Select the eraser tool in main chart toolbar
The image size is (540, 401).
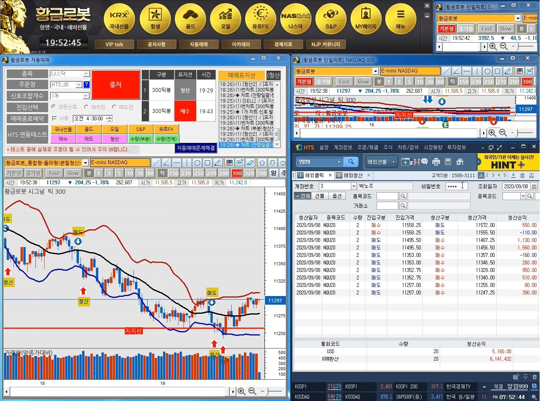(x=250, y=163)
